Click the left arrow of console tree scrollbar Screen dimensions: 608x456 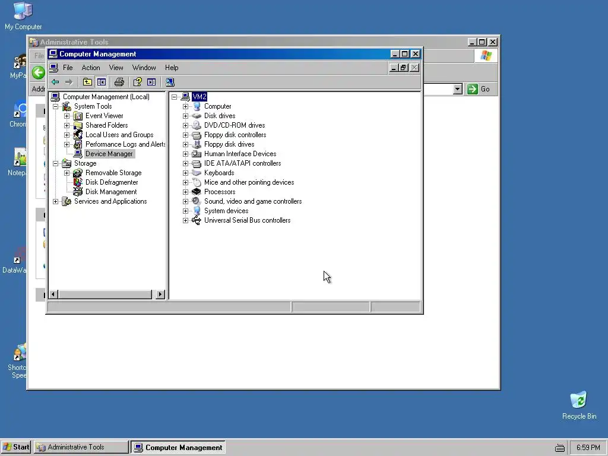[x=54, y=294]
